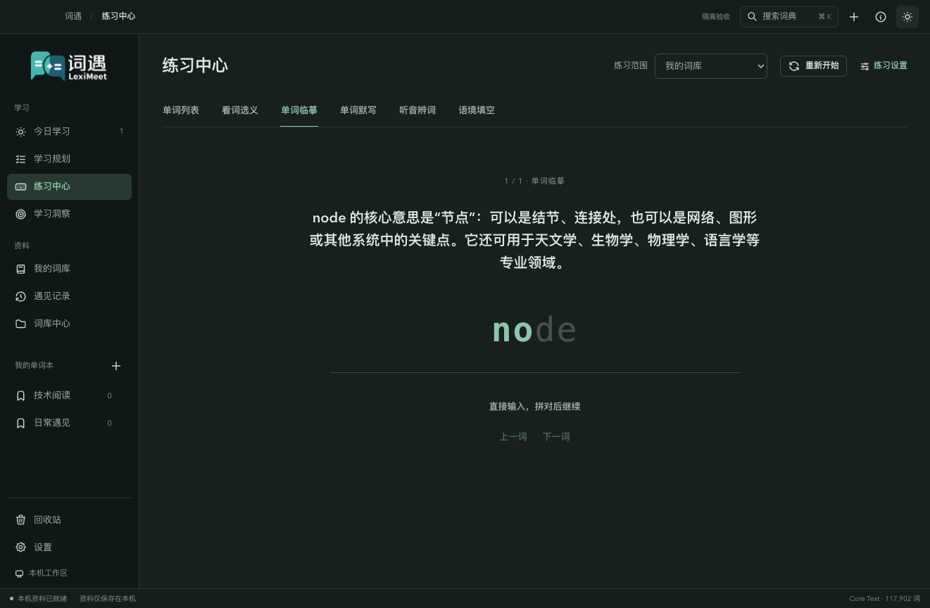Viewport: 930px width, 608px height.
Task: Switch to the 看词选义 tab
Action: [x=240, y=110]
